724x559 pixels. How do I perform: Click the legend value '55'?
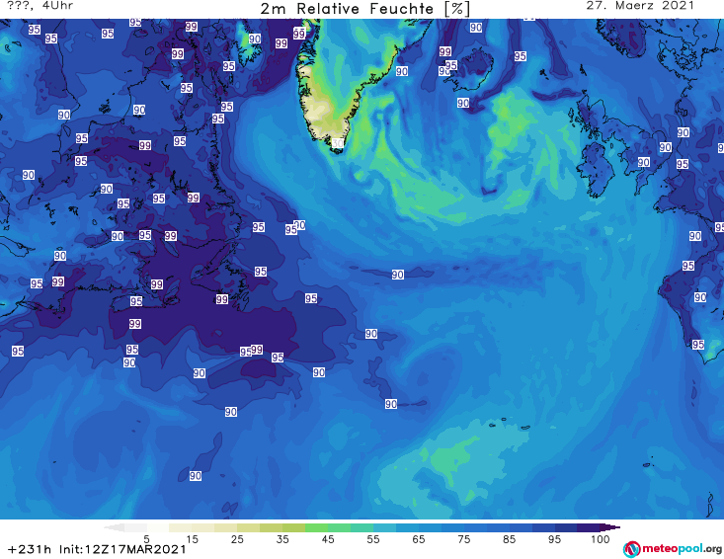(372, 539)
